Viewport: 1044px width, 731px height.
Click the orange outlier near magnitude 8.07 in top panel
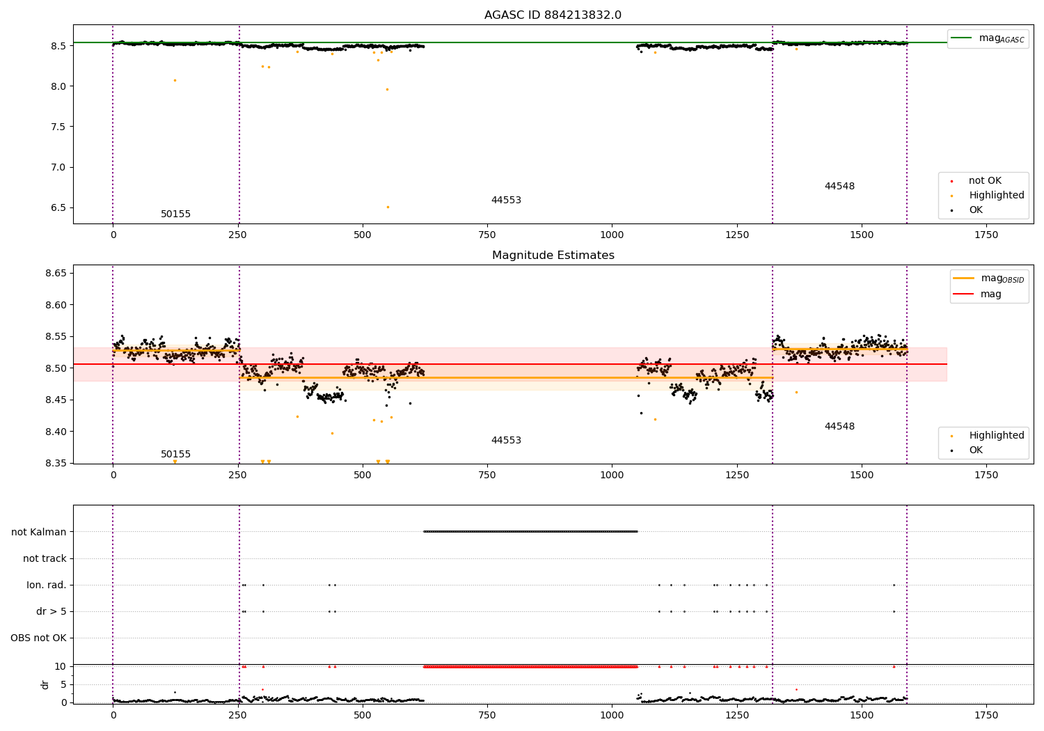[175, 80]
